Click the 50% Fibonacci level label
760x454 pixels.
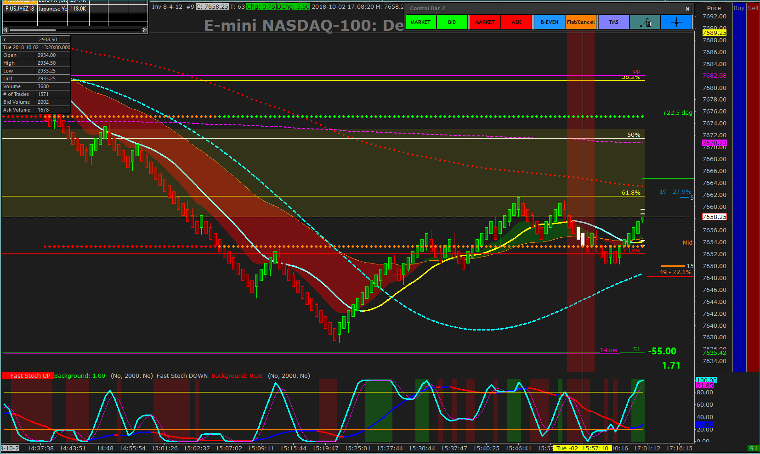[634, 135]
